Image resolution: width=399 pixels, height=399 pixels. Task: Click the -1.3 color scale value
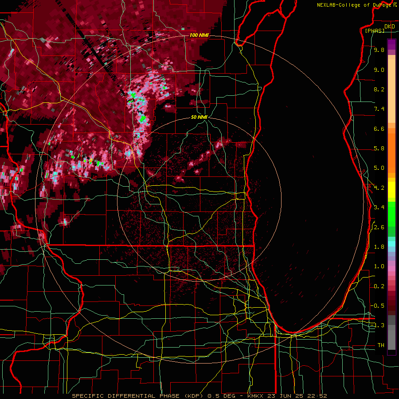[x=378, y=325]
